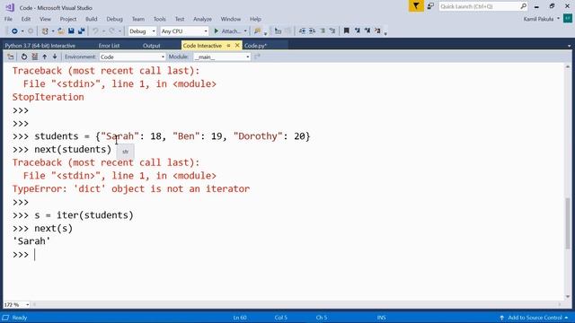Expand the document tab overflow arrow
This screenshot has height=323, width=575.
pos(569,46)
